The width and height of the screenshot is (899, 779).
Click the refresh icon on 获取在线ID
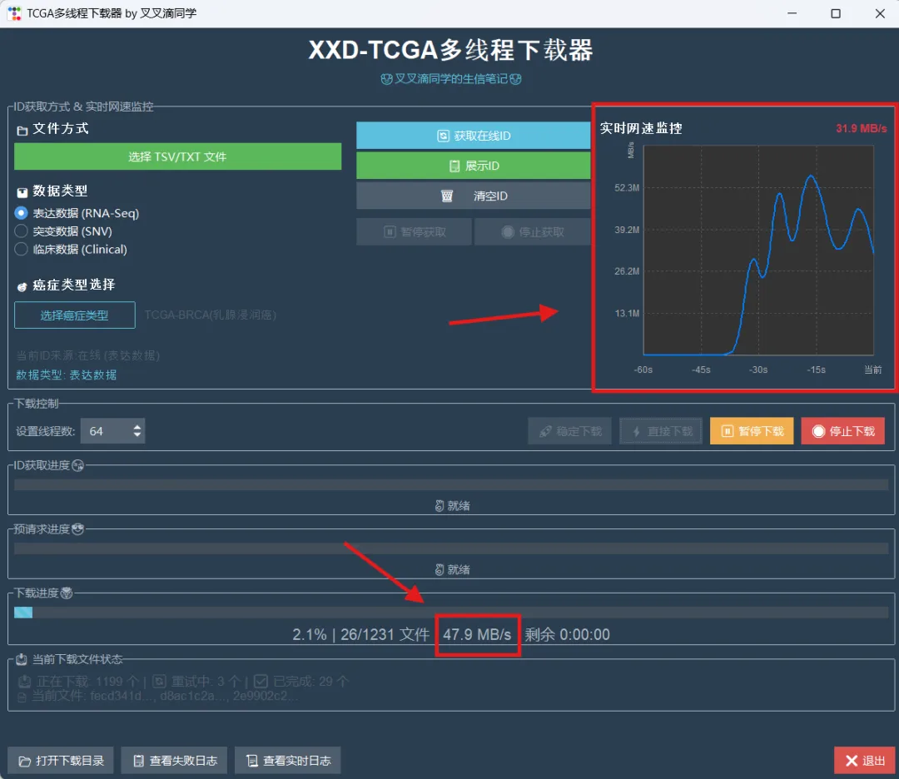coord(443,136)
